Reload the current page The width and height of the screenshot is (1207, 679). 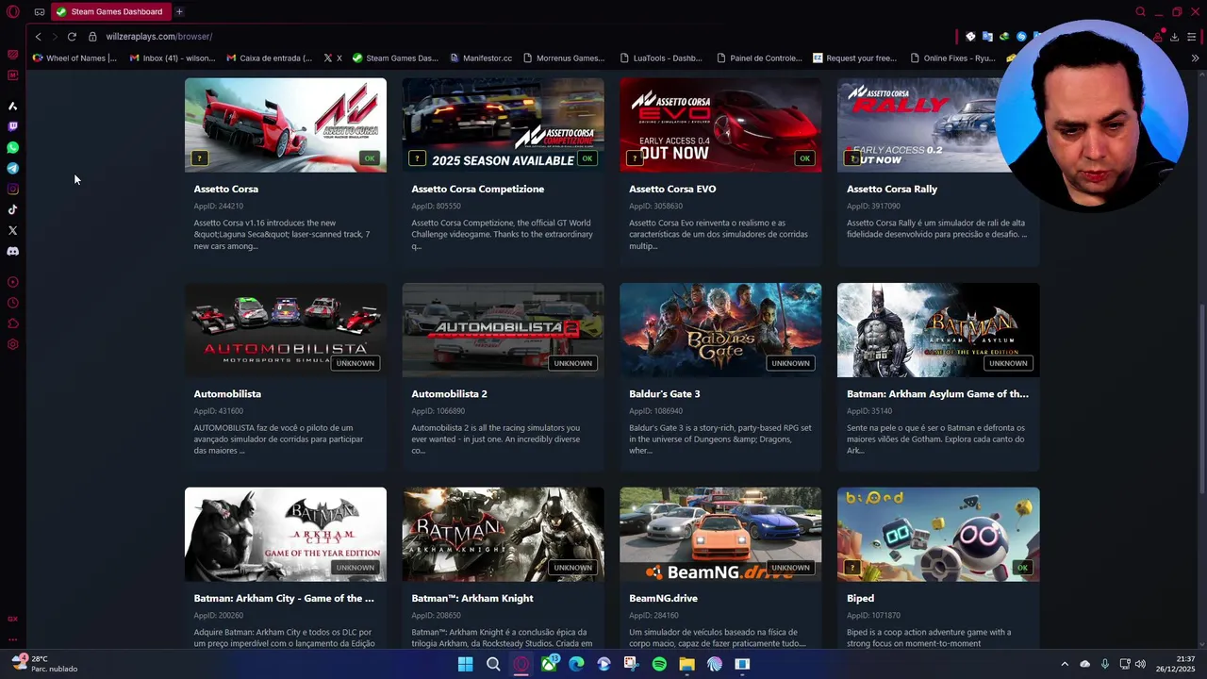point(72,36)
